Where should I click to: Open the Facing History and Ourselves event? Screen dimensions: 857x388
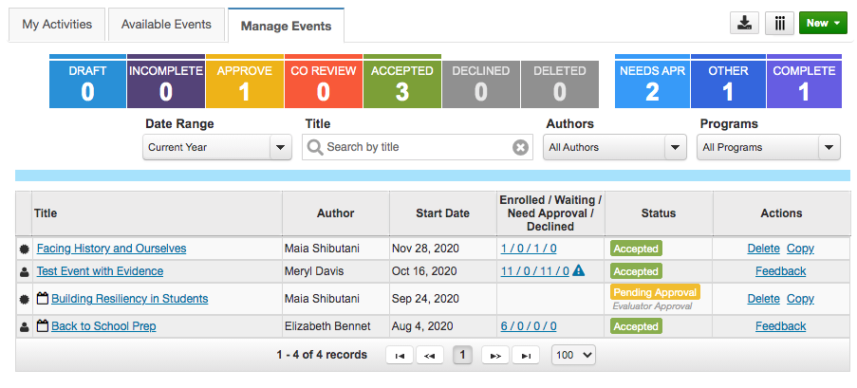point(111,249)
